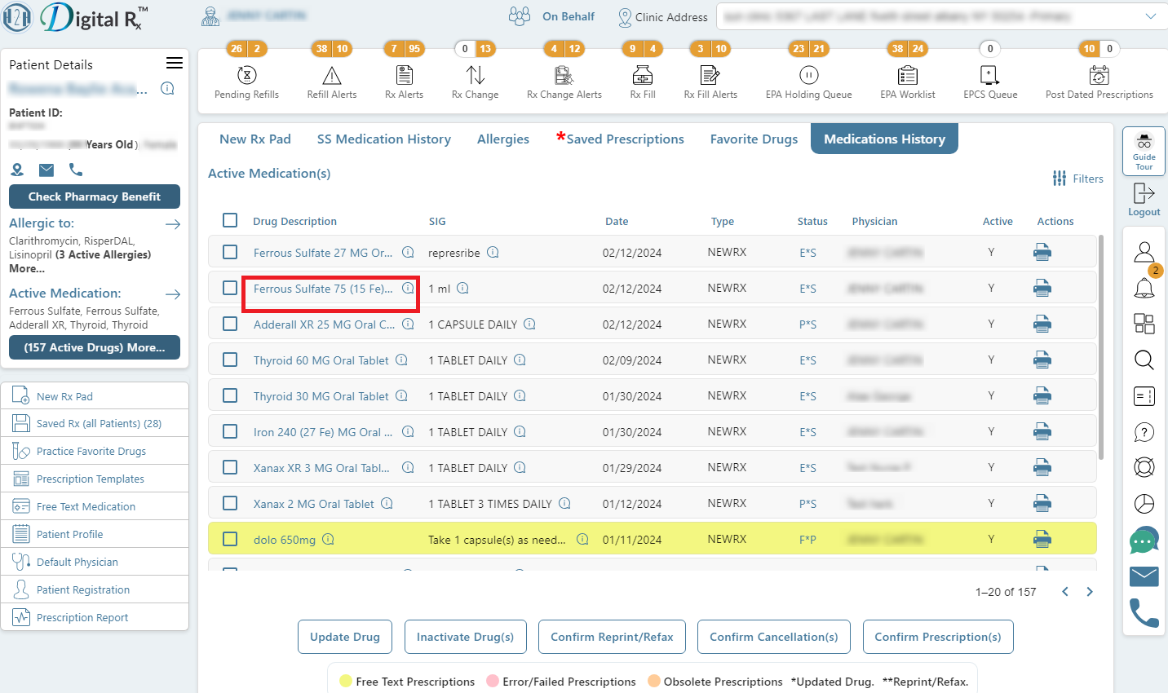Click print icon for Adderall XR row
Screen dimensions: 1168x693
1042,324
